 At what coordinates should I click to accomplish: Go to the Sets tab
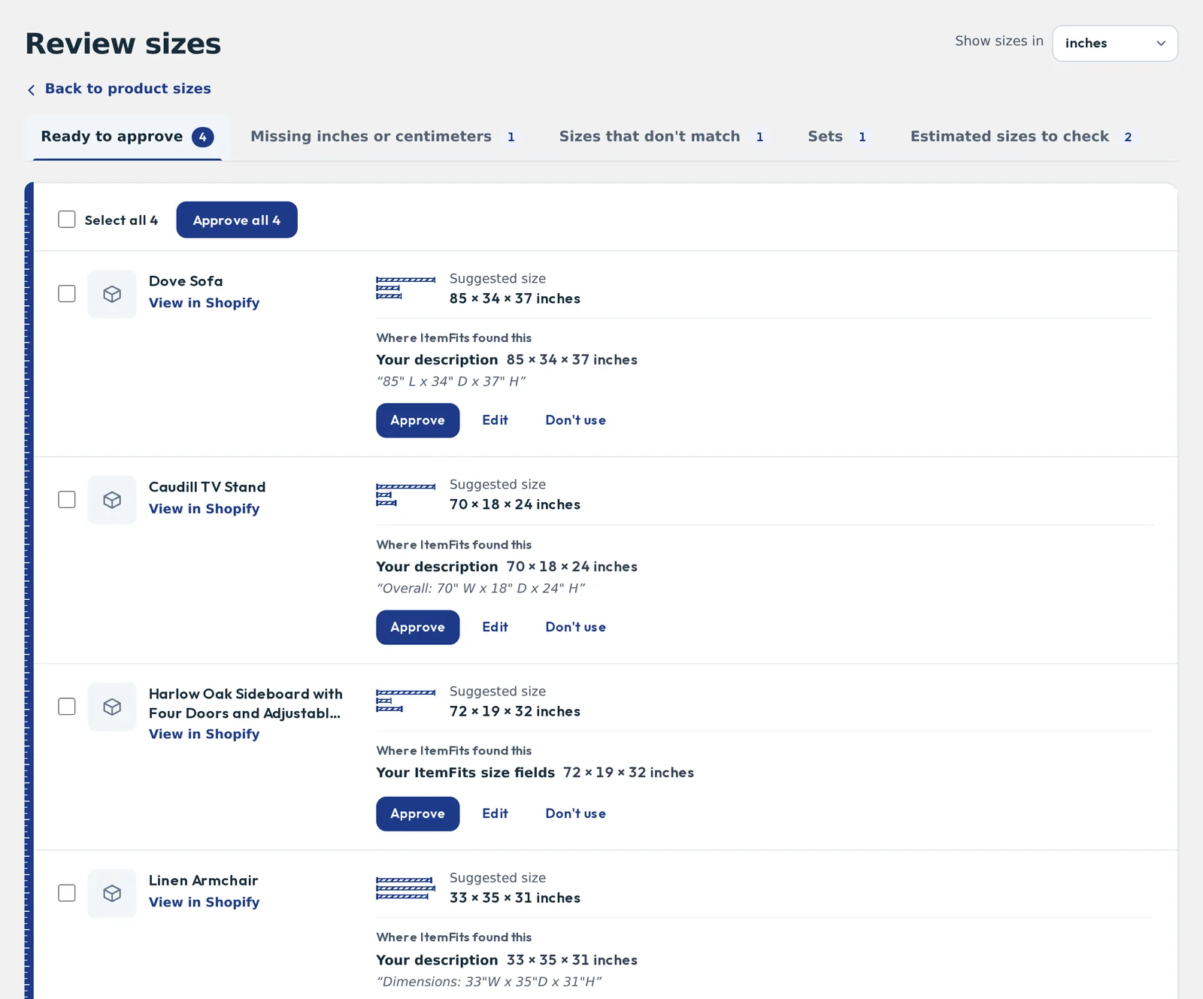pos(838,137)
